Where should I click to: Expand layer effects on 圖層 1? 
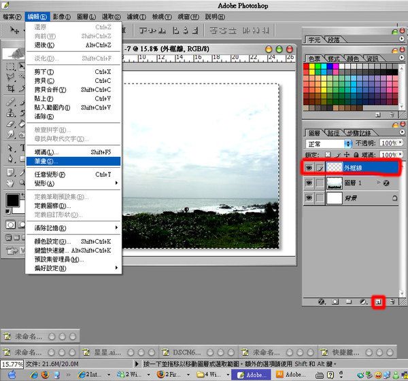(x=379, y=183)
